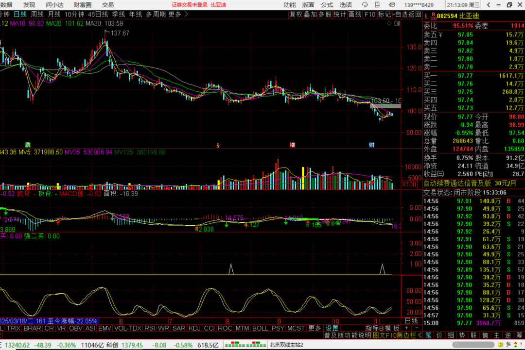The width and height of the screenshot is (525, 350).
Task: Click the 标记 toolbar button
Action: [385, 15]
